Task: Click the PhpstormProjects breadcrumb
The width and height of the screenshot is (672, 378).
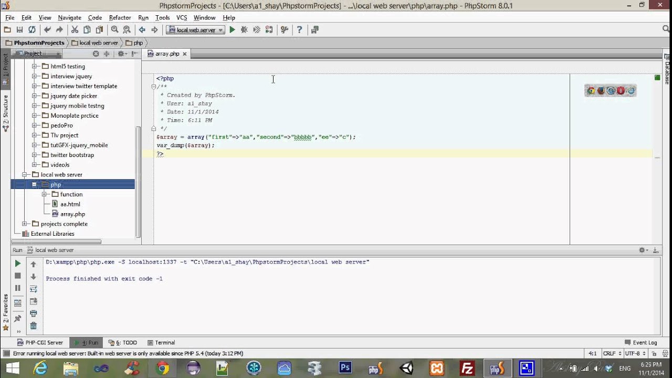Action: pyautogui.click(x=35, y=43)
